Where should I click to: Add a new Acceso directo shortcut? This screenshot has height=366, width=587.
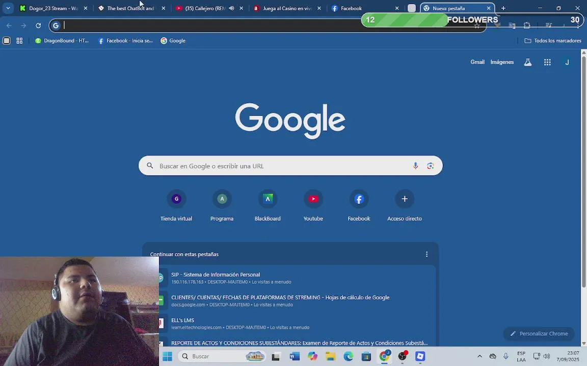pyautogui.click(x=405, y=206)
